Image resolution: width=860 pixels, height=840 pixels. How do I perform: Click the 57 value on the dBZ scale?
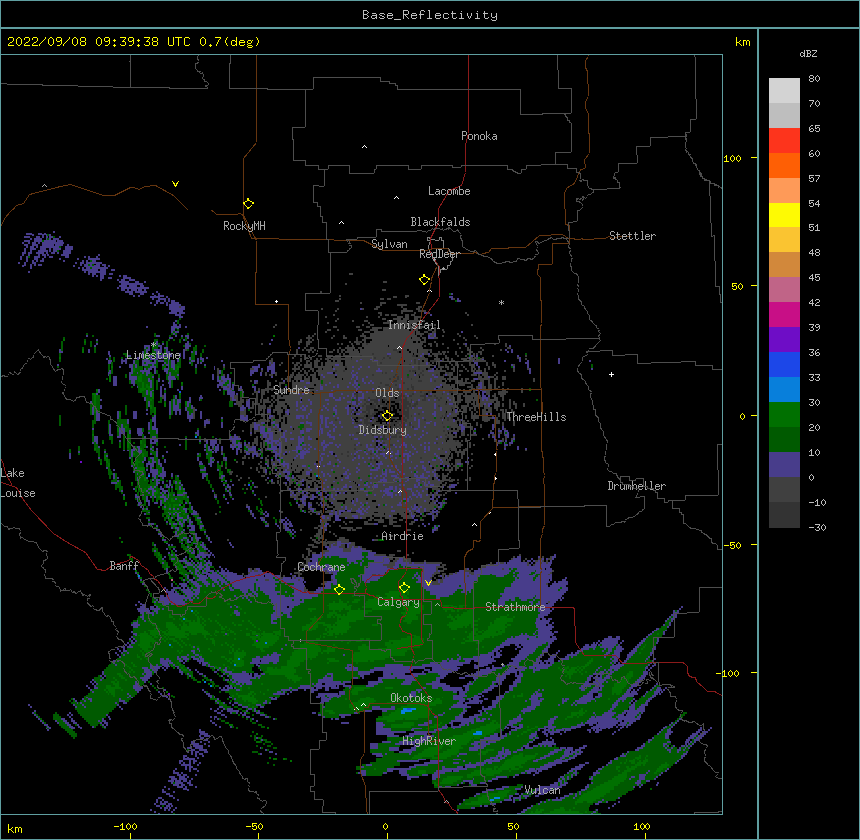tap(814, 179)
